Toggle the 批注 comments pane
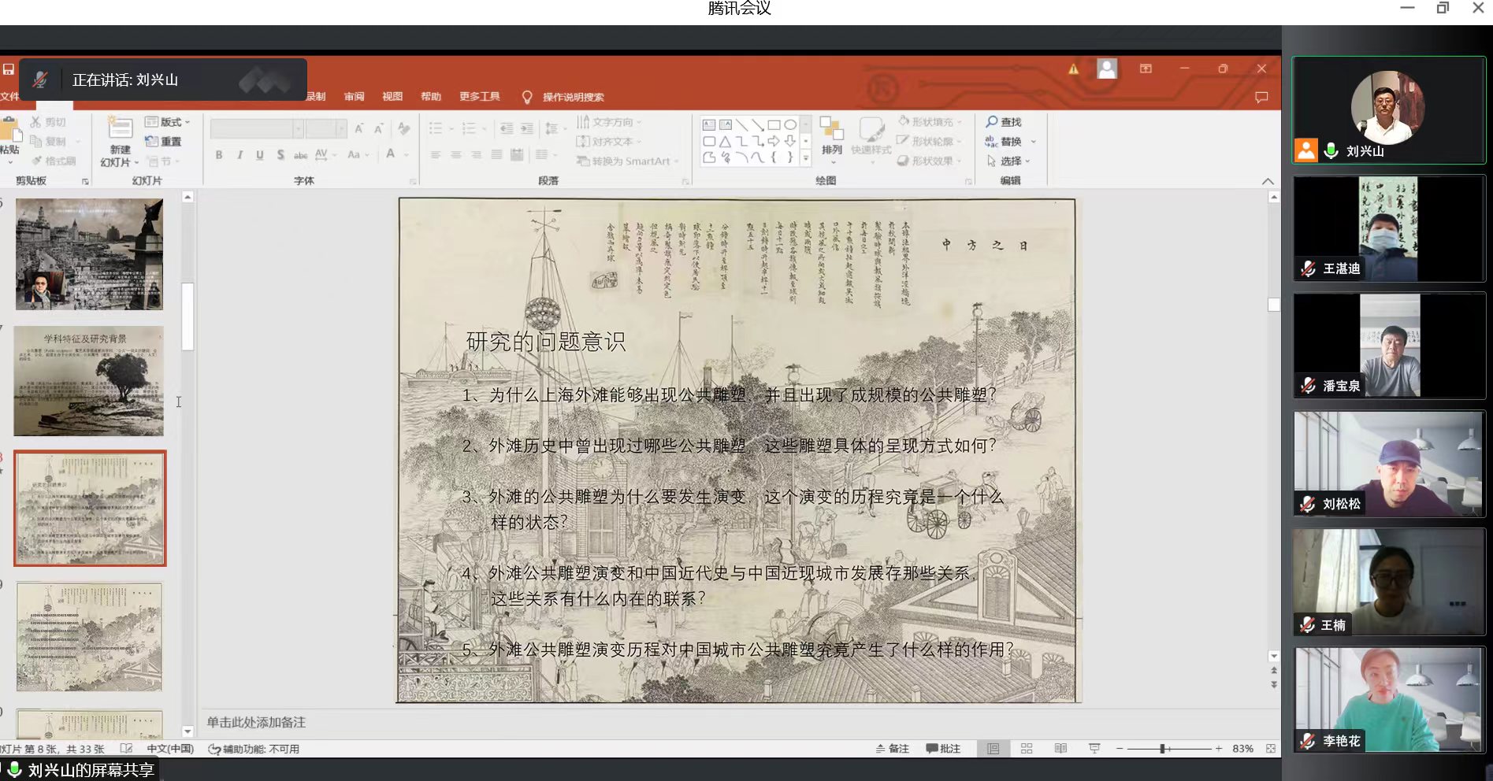Image resolution: width=1493 pixels, height=781 pixels. click(x=943, y=749)
